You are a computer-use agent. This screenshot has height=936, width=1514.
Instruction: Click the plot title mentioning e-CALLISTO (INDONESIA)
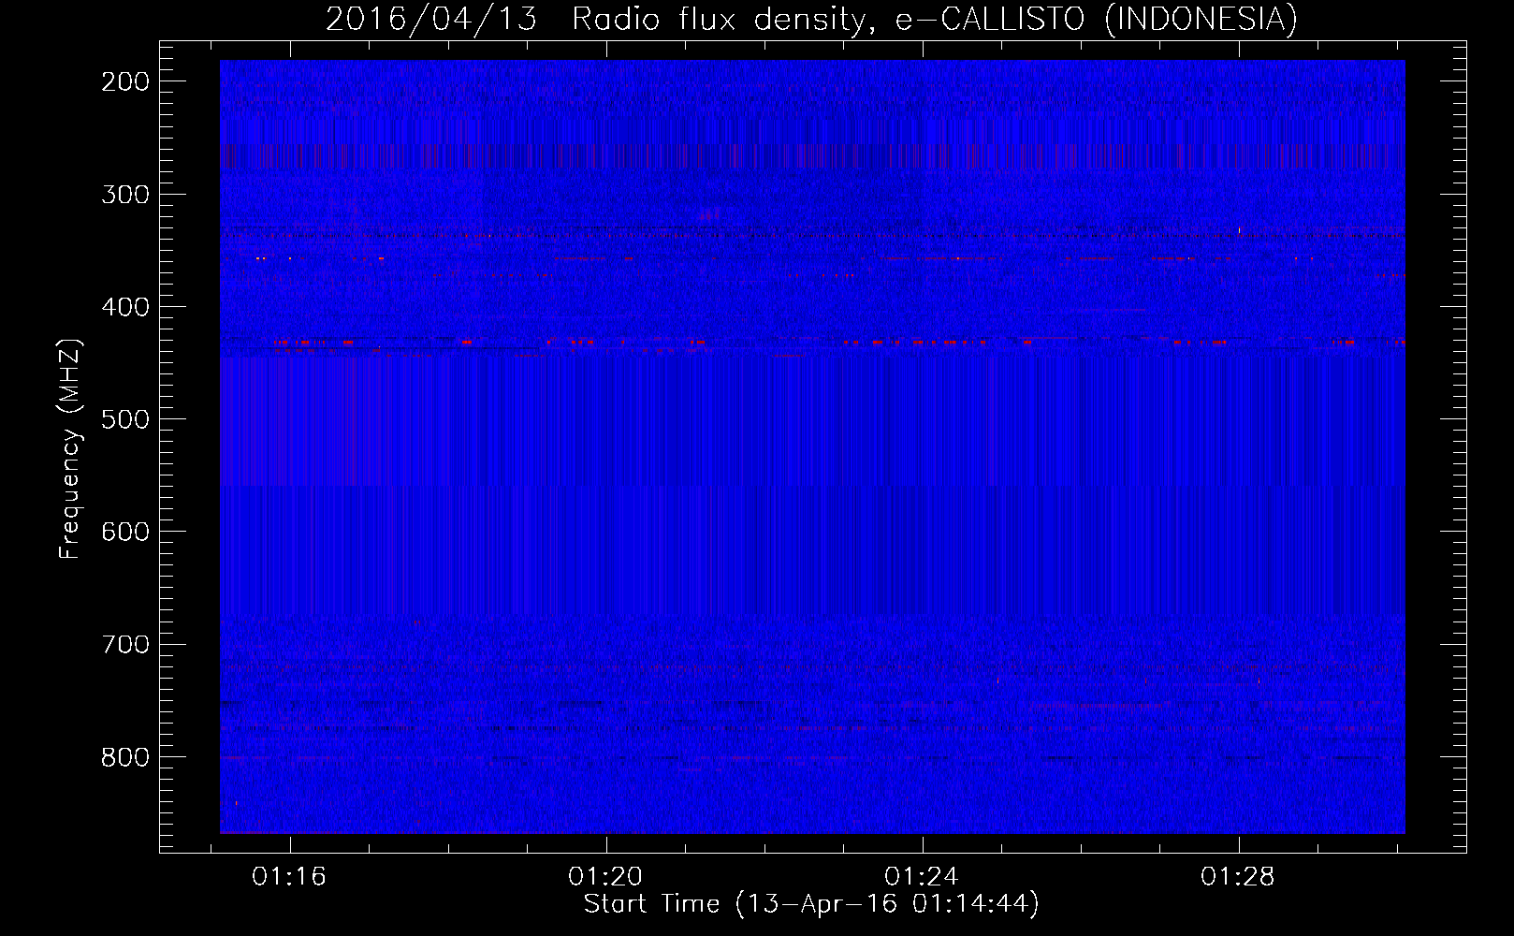[x=811, y=19]
